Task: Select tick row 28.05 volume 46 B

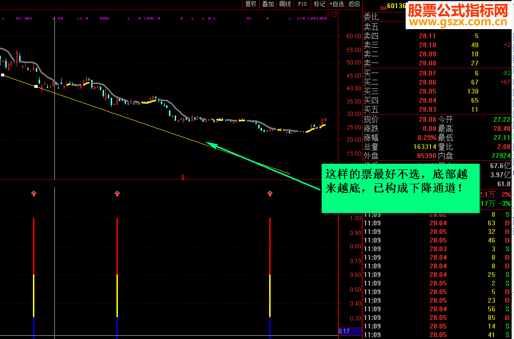Action: (x=437, y=240)
